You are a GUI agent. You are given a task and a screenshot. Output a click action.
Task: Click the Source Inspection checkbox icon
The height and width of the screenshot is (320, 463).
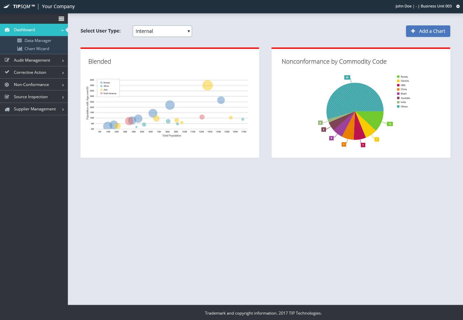pyautogui.click(x=7, y=97)
